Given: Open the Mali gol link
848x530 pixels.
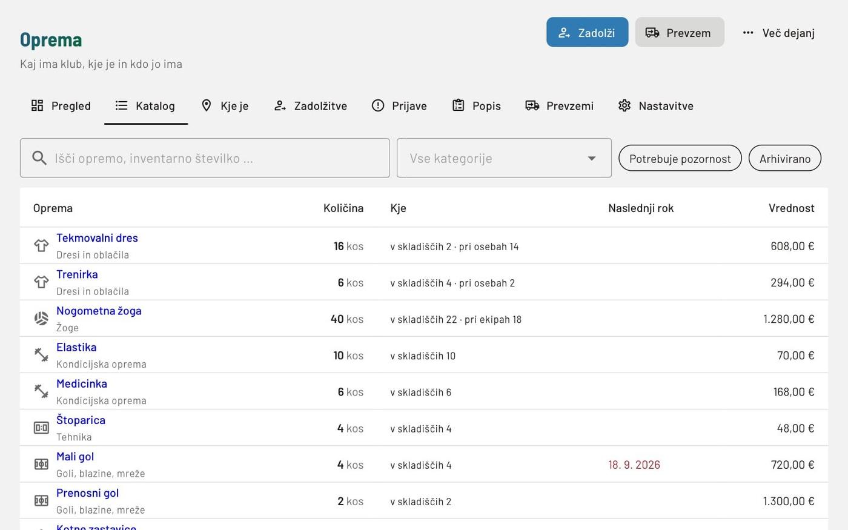Looking at the screenshot, I should tap(75, 456).
